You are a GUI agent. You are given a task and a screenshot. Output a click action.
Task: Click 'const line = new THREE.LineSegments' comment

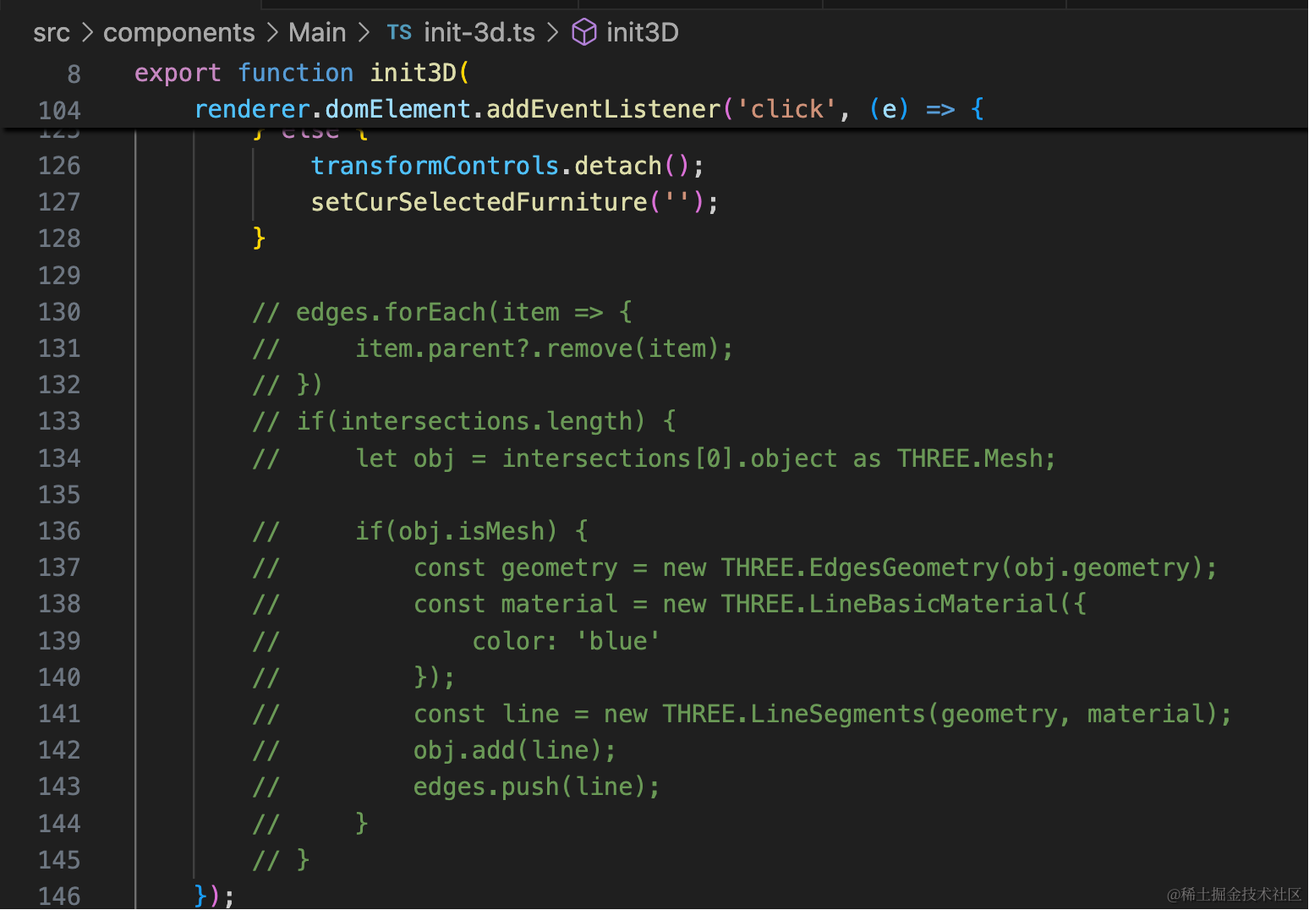(823, 714)
